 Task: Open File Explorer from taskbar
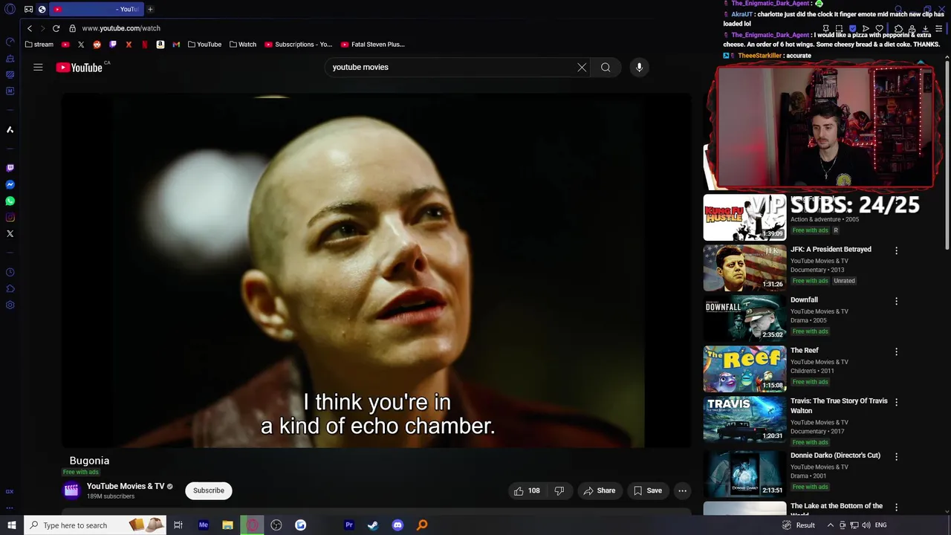(x=227, y=525)
